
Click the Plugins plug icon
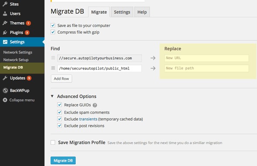tap(5, 33)
